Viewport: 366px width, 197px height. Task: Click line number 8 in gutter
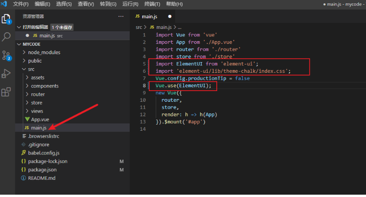(144, 85)
